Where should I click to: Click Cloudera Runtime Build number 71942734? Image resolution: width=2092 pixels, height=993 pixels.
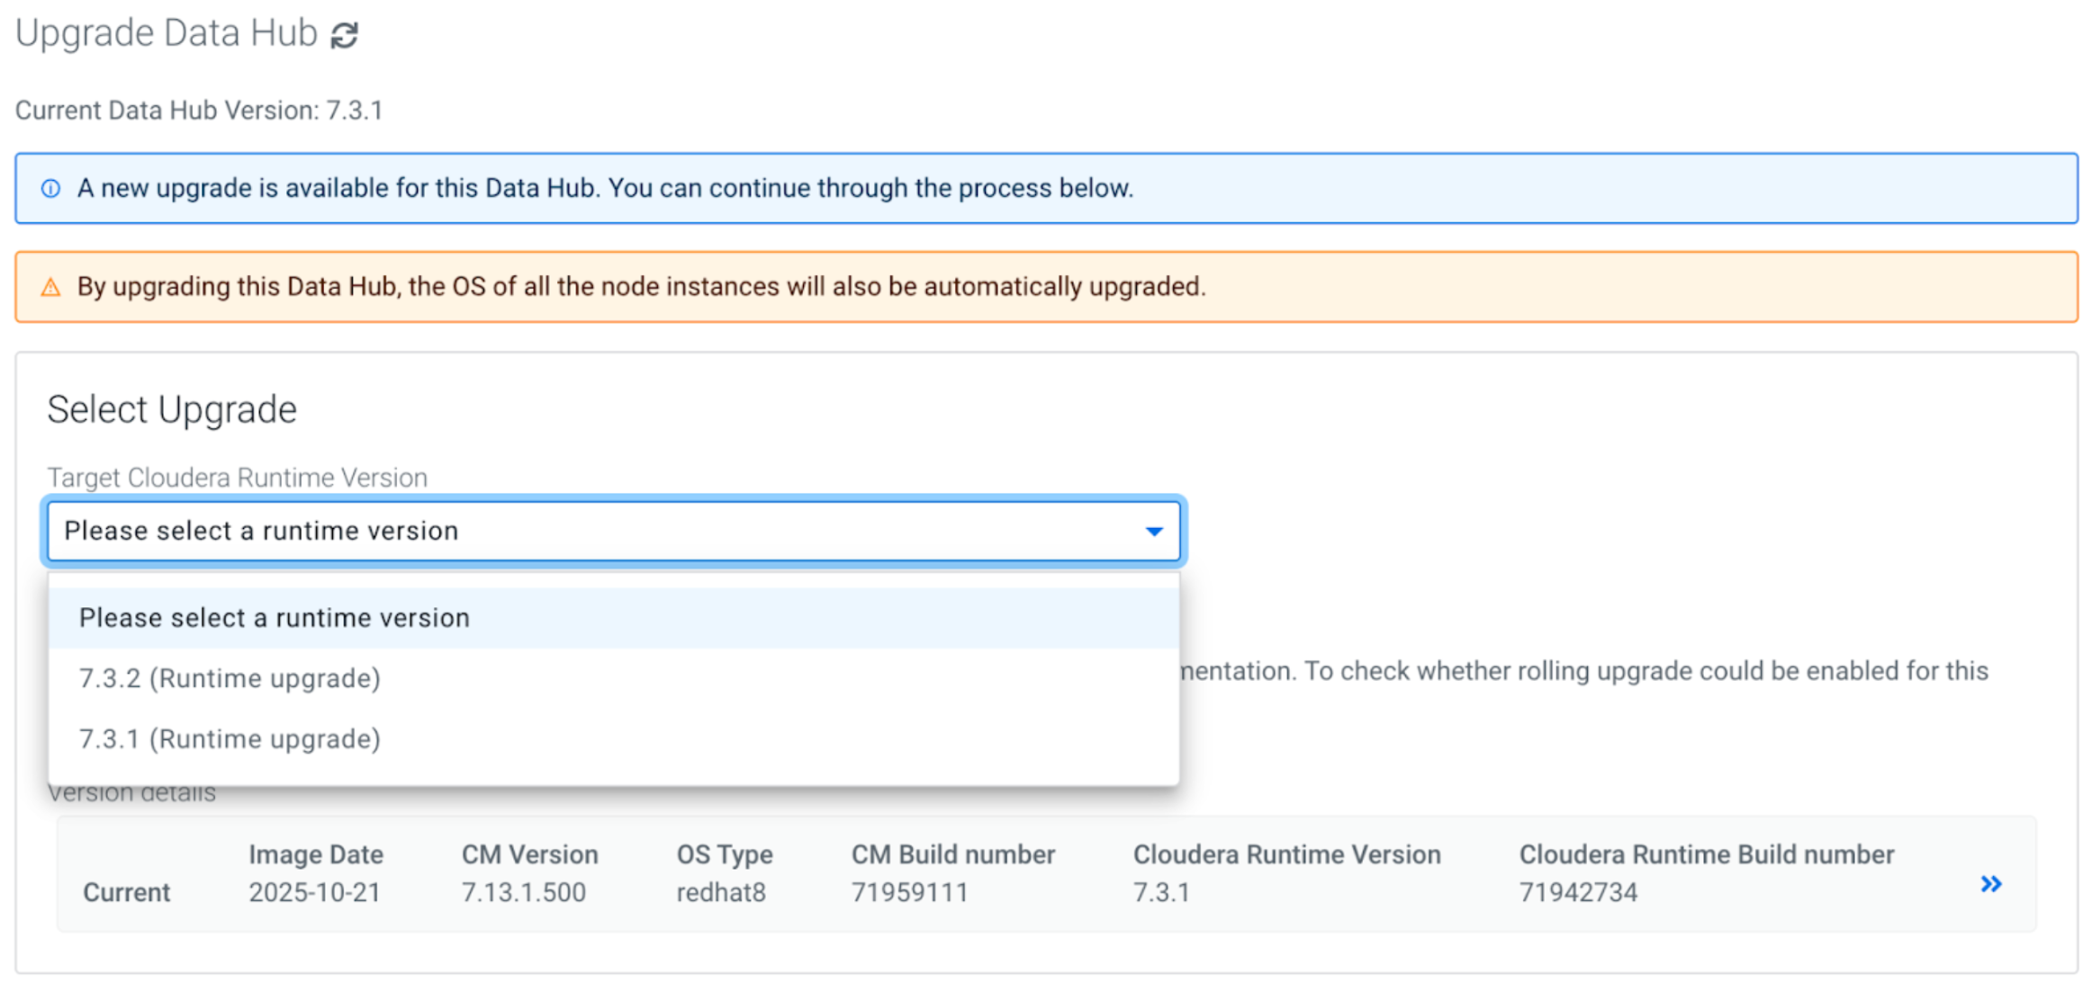pos(1578,892)
